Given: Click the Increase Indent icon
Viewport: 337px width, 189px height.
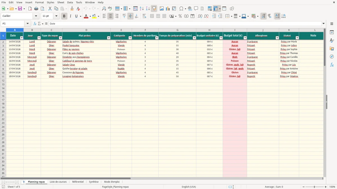Looking at the screenshot, I should (214, 16).
